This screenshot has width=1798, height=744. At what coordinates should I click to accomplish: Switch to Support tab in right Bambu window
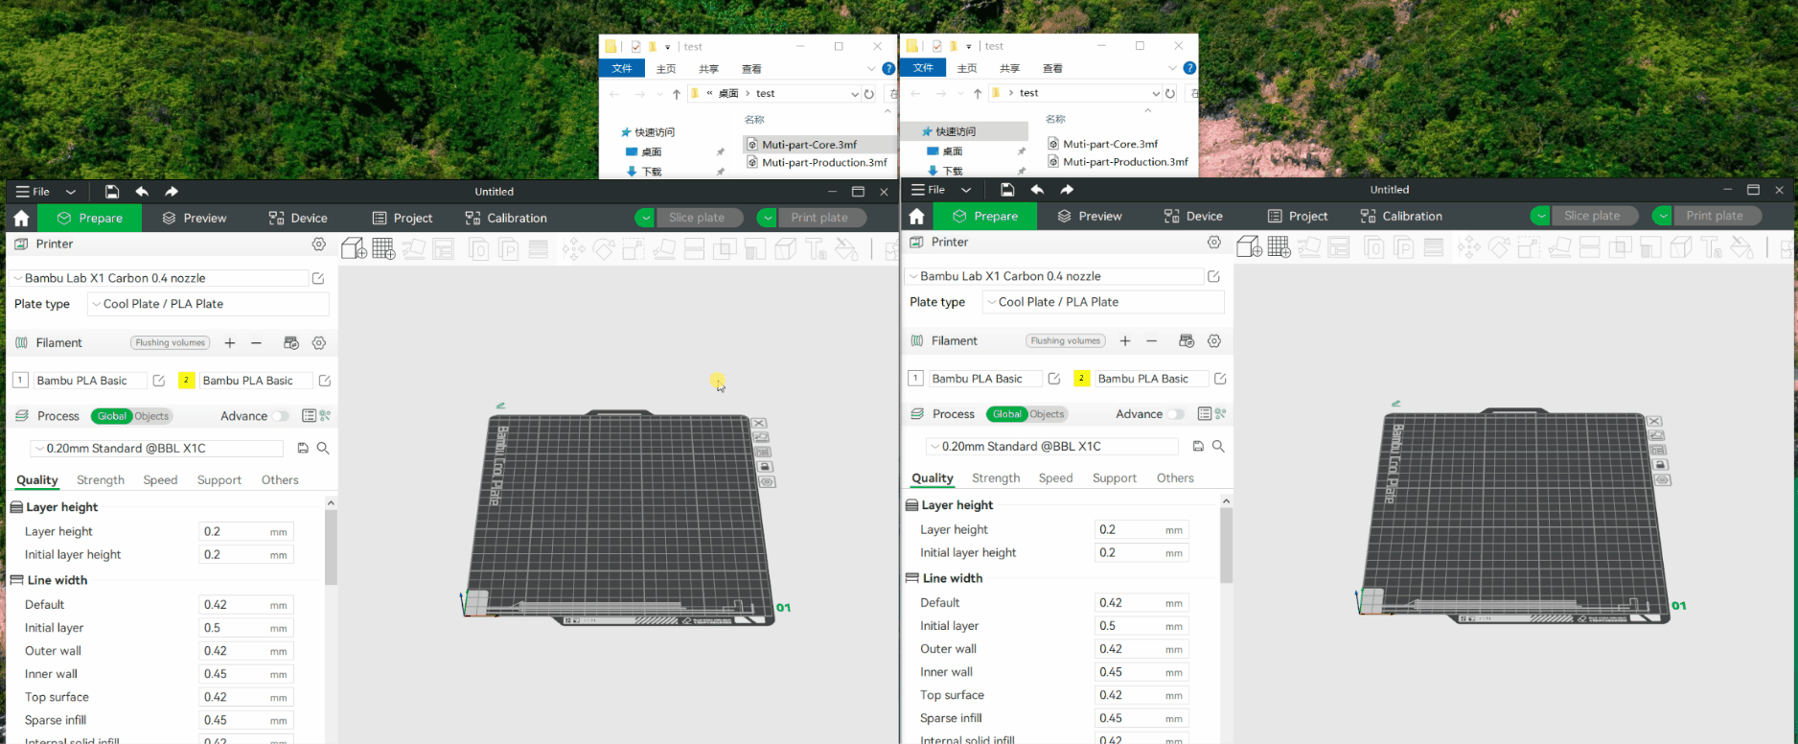pyautogui.click(x=1115, y=478)
